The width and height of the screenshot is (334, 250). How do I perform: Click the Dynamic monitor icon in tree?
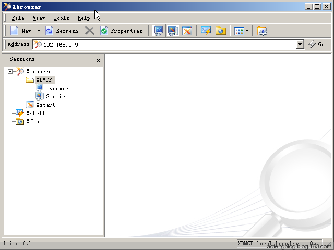(40, 88)
